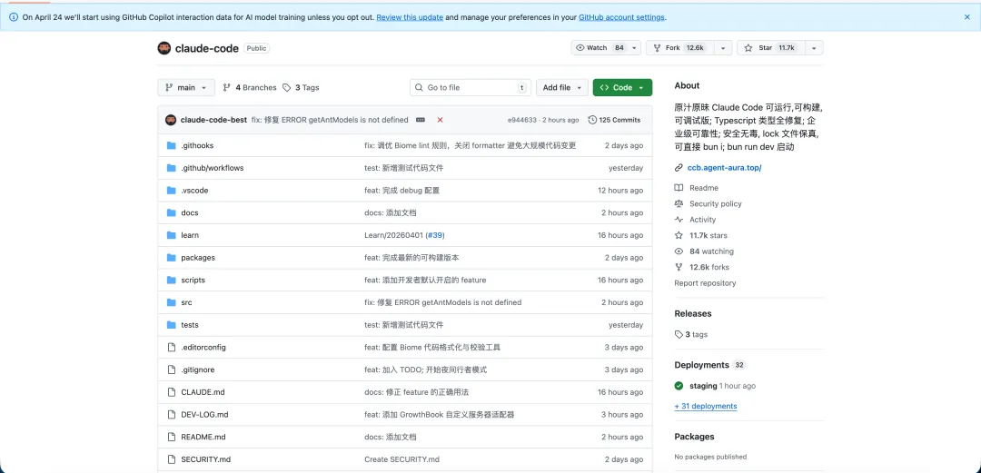The height and width of the screenshot is (473, 981).
Task: Open the main branch selector
Action: click(186, 87)
